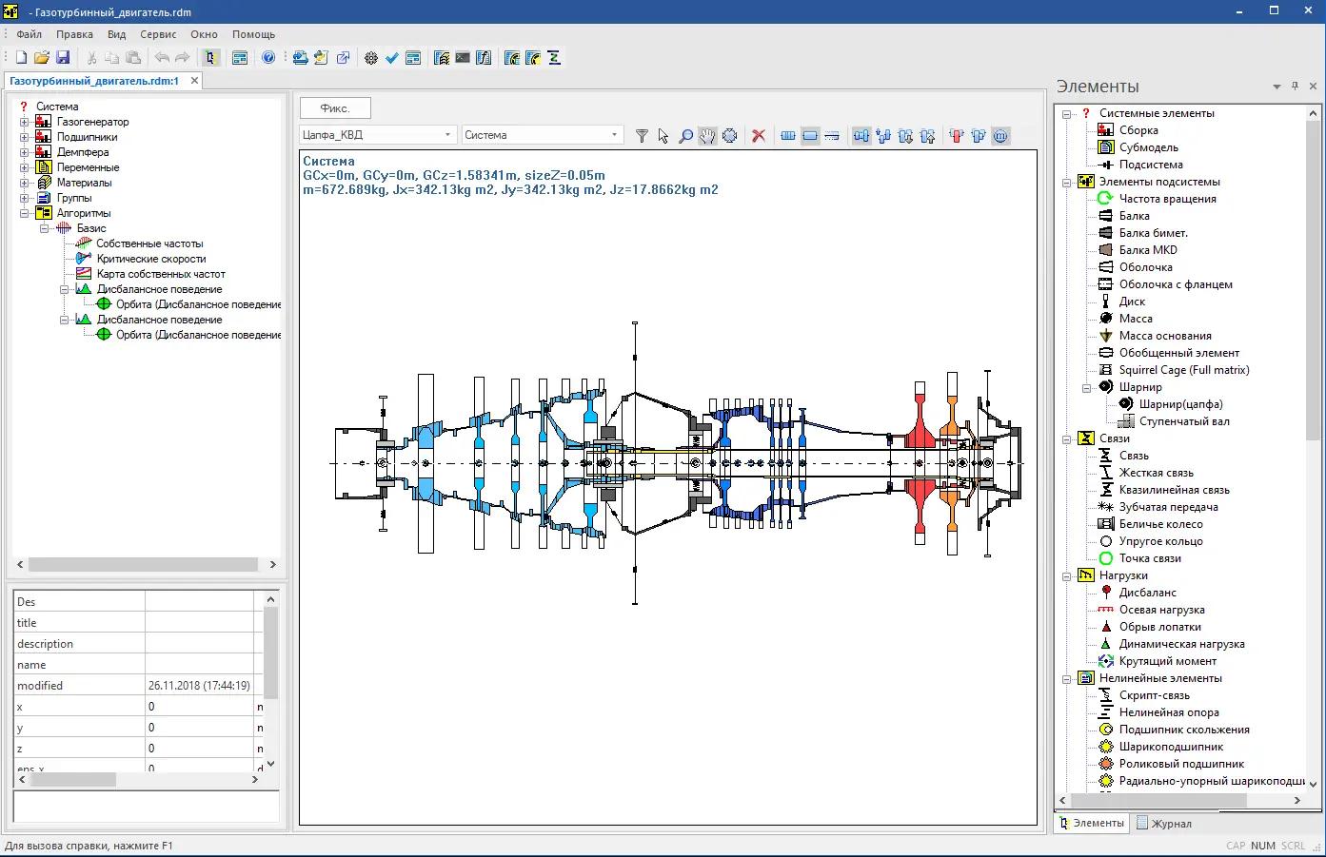Toggle the hand pan tool
The width and height of the screenshot is (1326, 857).
pyautogui.click(x=707, y=136)
